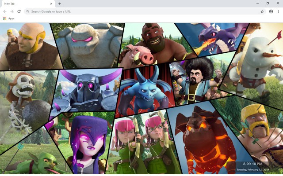Close the New Tab tab

coord(51,4)
